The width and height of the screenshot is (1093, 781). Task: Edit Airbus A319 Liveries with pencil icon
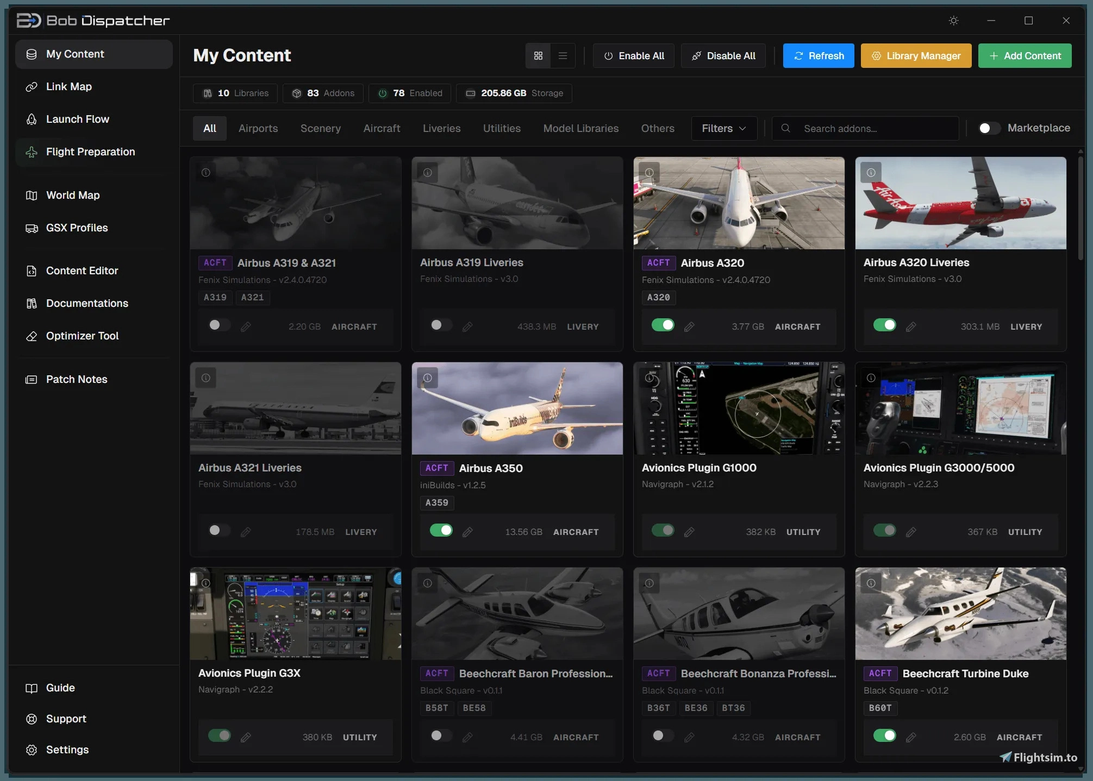467,326
